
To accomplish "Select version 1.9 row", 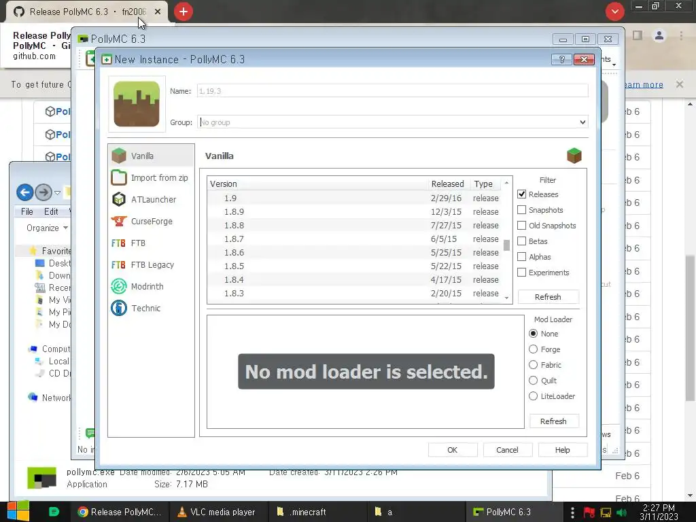I will [x=355, y=198].
